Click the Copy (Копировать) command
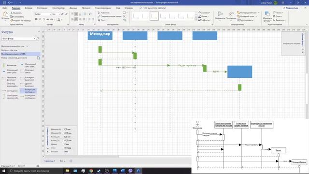The height and width of the screenshot is (174, 309). 17,16
